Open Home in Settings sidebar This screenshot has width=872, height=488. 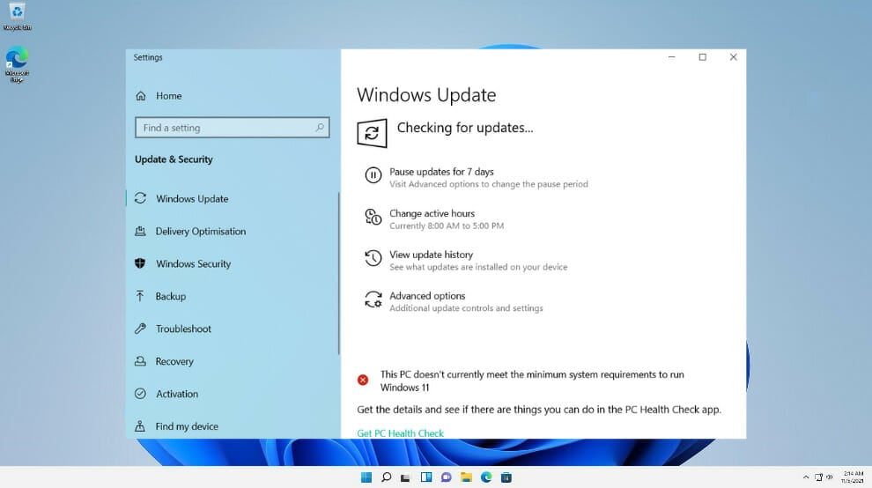(x=168, y=96)
